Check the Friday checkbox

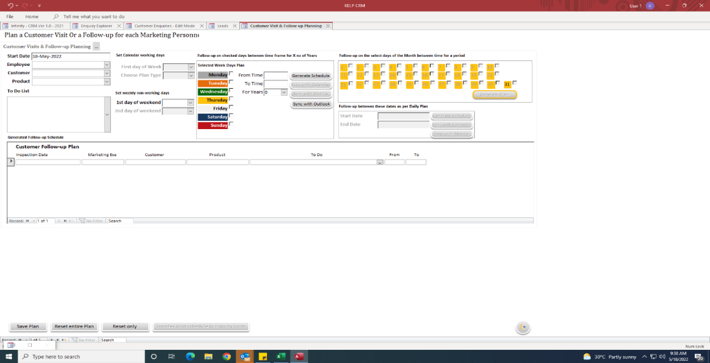coord(231,107)
